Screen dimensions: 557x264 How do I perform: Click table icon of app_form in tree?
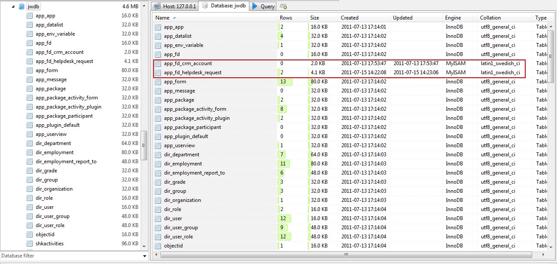(30, 70)
